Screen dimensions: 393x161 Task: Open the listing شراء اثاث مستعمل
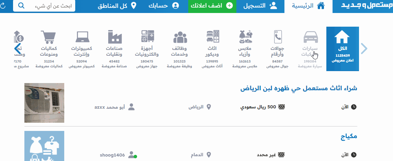[299, 88]
